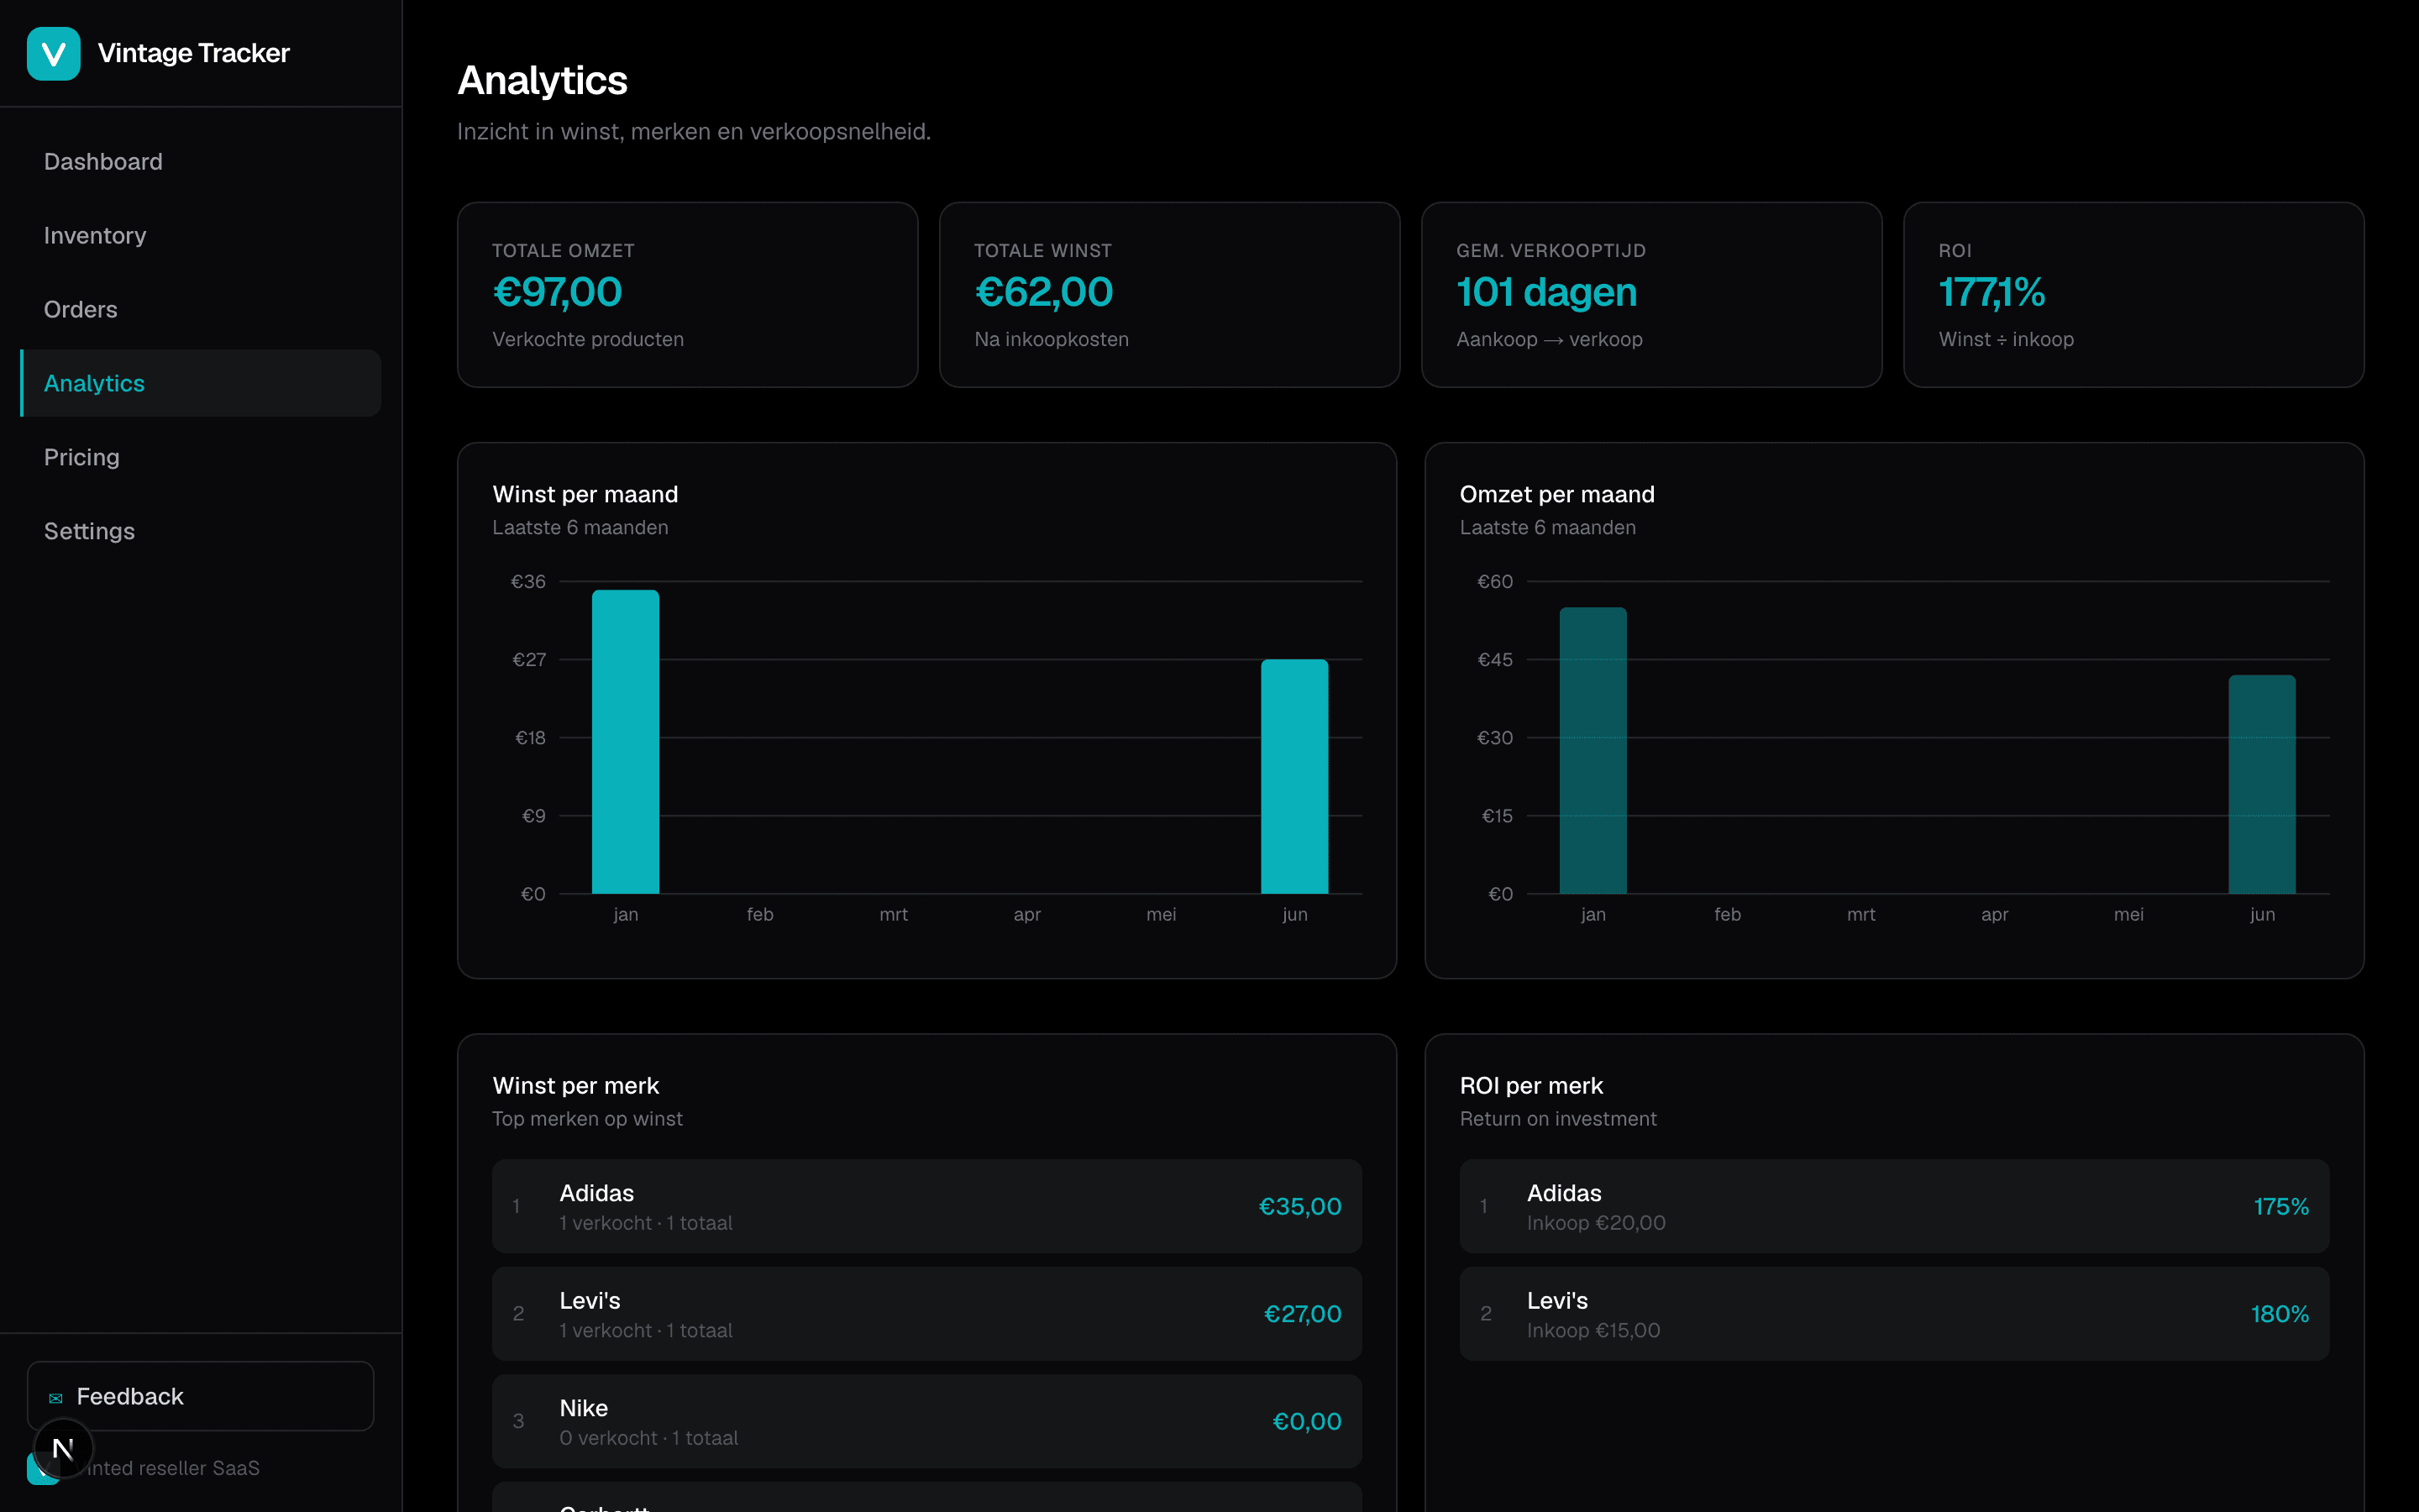Click the Analytics page heading
Viewport: 2419px width, 1512px height.
click(543, 81)
